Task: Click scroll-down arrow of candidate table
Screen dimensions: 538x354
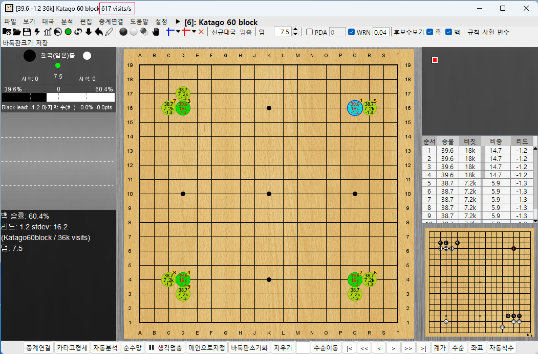Action: (x=535, y=221)
